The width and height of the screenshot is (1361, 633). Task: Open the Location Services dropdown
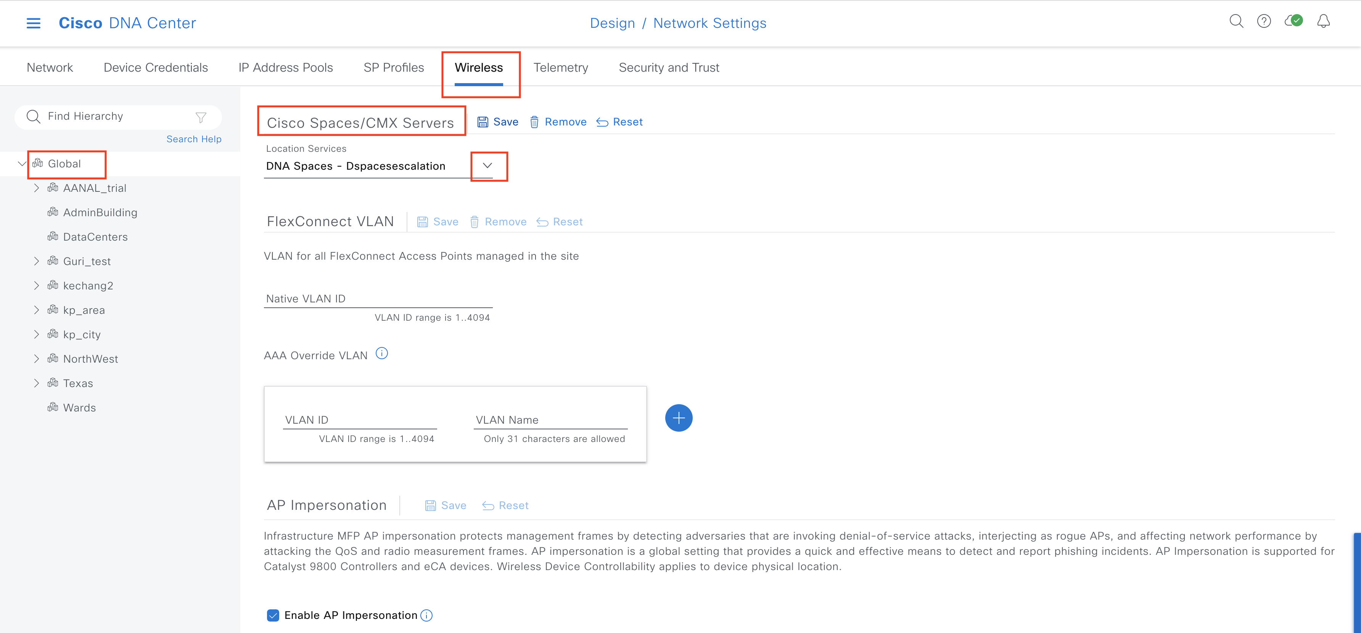point(487,166)
